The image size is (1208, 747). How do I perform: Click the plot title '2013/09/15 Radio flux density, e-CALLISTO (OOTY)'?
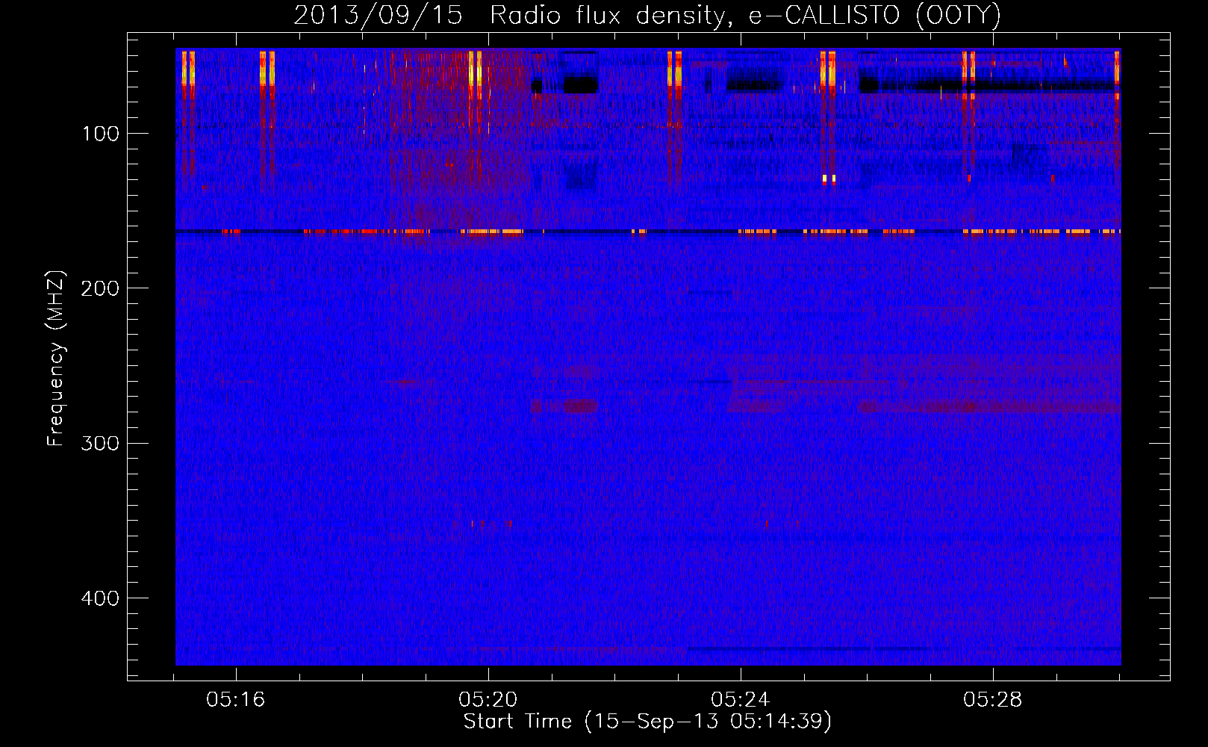click(x=647, y=16)
